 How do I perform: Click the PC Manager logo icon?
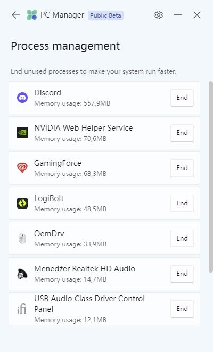pos(32,15)
